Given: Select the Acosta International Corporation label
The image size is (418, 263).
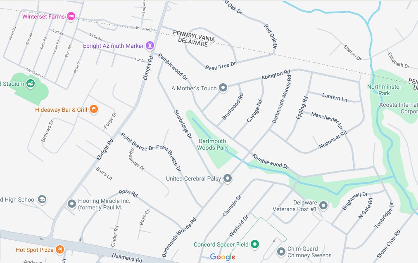Looking at the screenshot, I should [x=399, y=108].
